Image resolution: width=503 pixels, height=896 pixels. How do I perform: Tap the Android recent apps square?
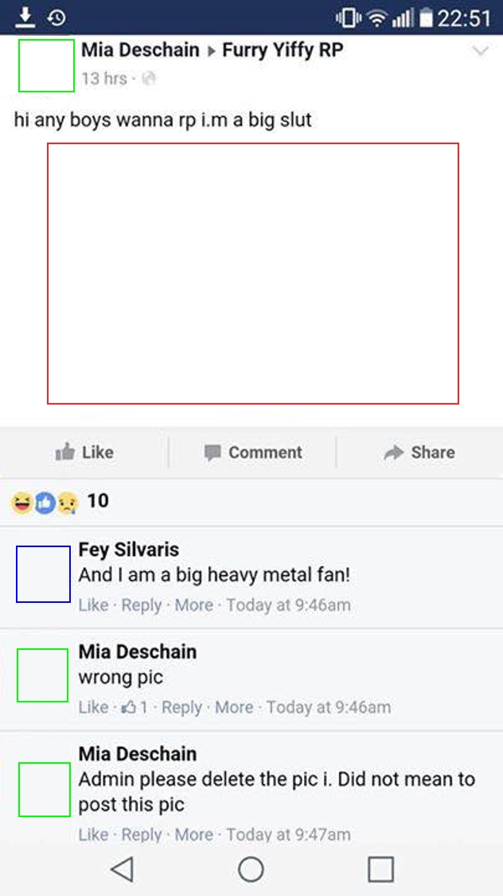point(380,869)
